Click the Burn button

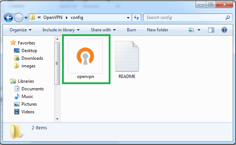click(131, 30)
